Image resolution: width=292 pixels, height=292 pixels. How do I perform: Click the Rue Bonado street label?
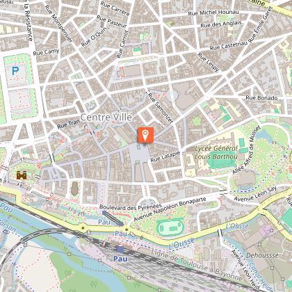coord(261,98)
